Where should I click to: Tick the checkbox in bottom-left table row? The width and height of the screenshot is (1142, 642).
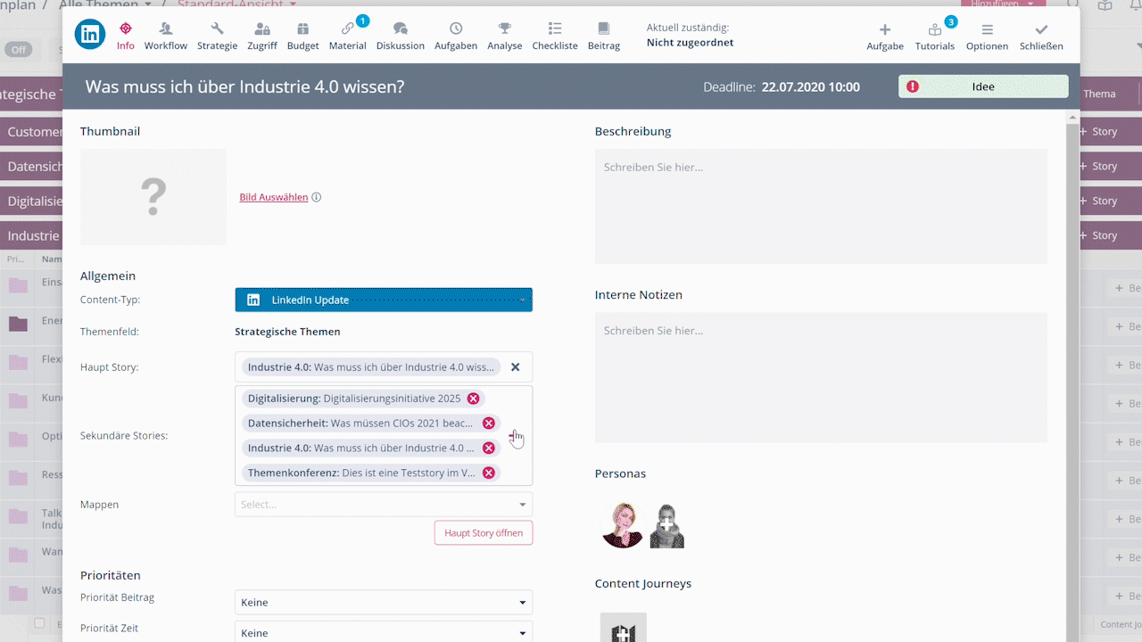[39, 623]
